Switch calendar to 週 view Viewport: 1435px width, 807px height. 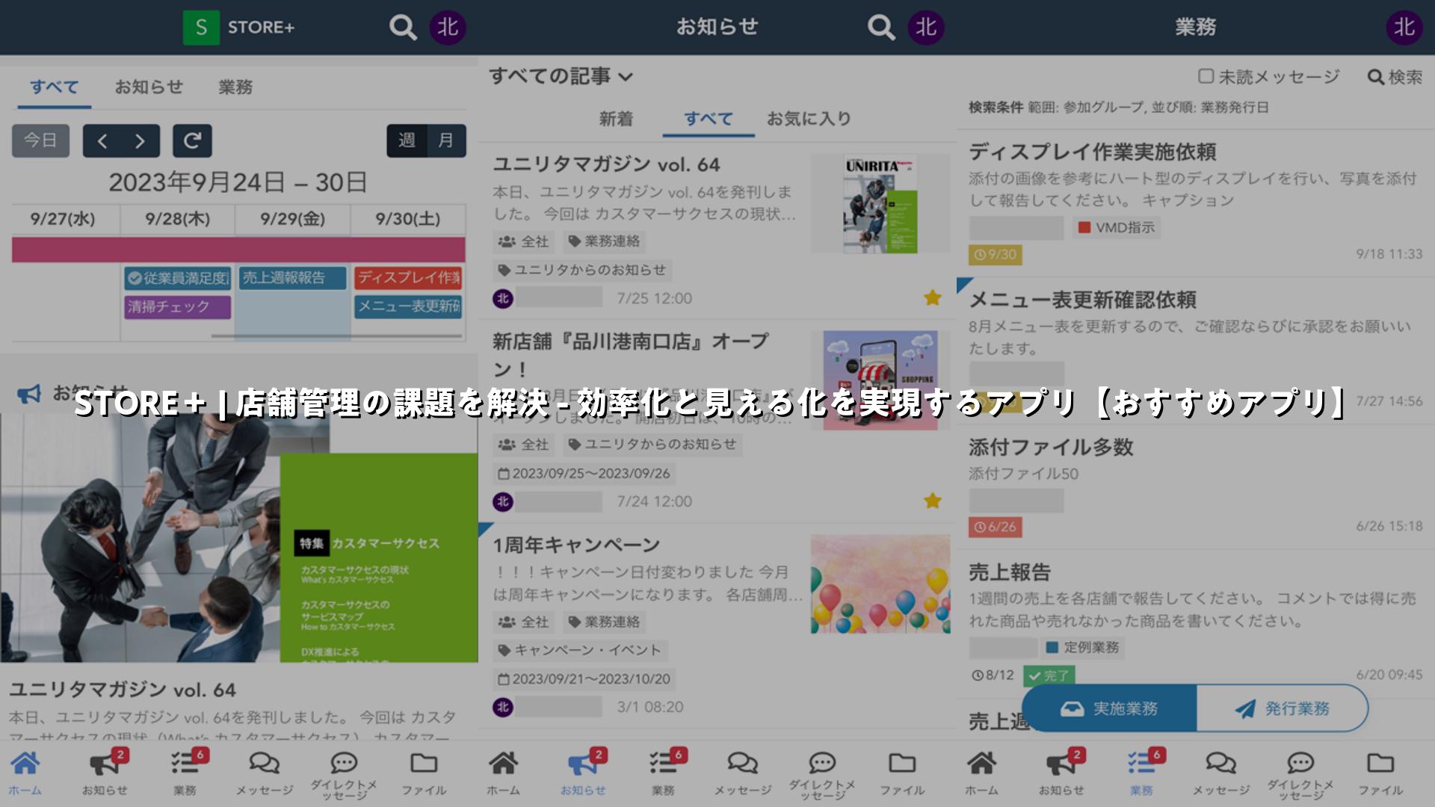(407, 140)
